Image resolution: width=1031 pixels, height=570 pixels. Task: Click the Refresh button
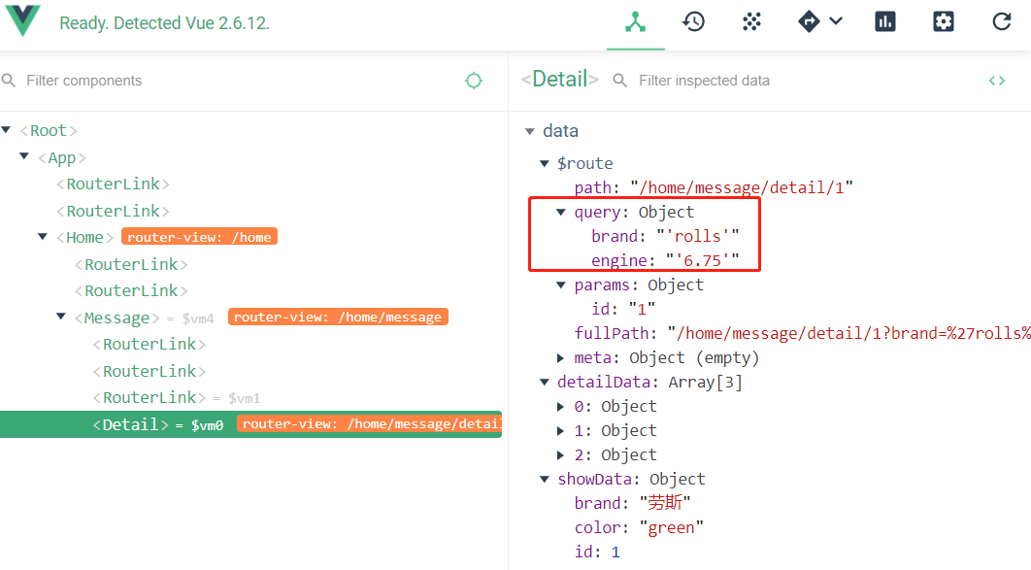click(1002, 22)
